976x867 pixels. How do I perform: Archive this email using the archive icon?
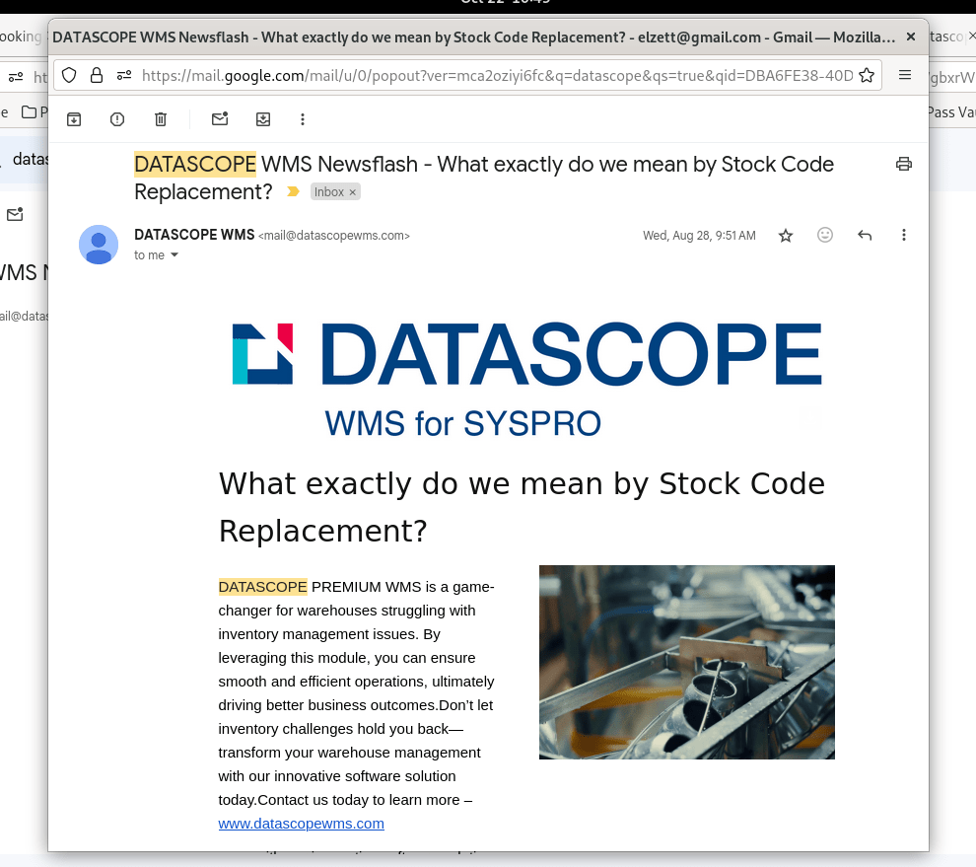click(x=74, y=119)
